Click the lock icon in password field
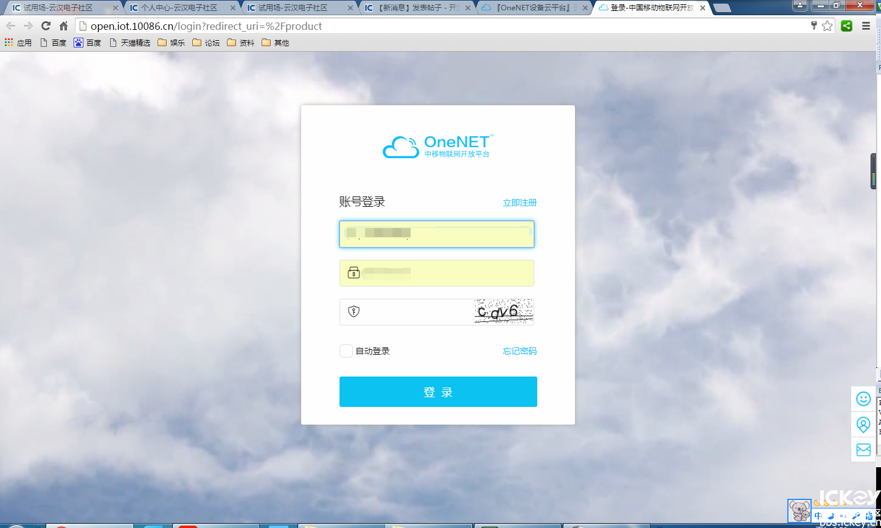The height and width of the screenshot is (528, 881). [x=353, y=273]
